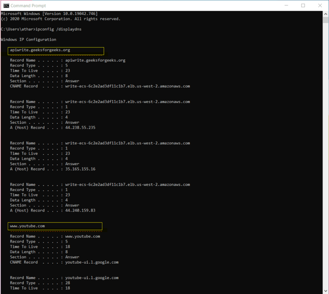The image size is (329, 294).
Task: Click the scrollbar up arrow
Action: click(326, 14)
